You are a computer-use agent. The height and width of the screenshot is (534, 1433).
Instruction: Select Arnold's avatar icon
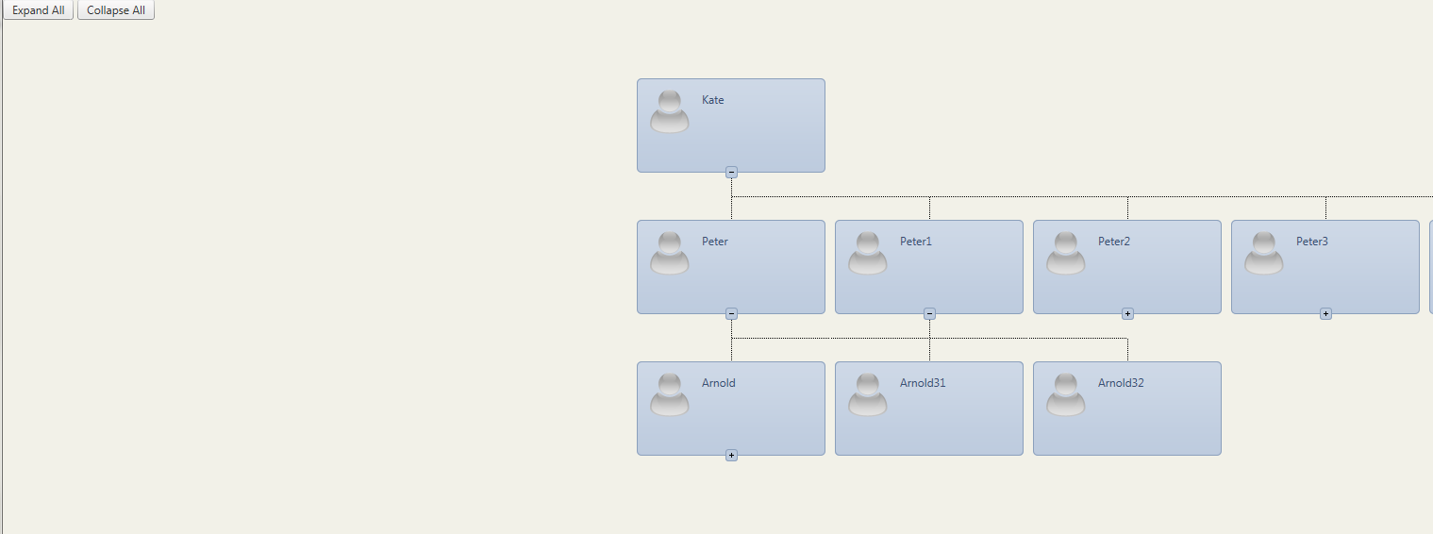pyautogui.click(x=670, y=394)
